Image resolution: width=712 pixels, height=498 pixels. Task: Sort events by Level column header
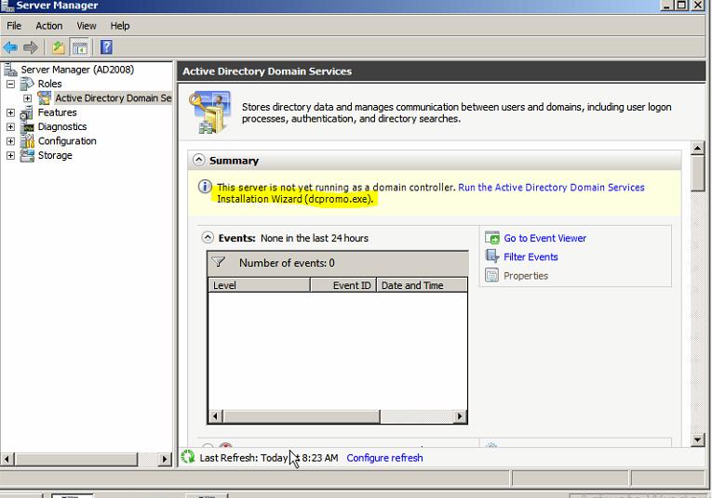[259, 285]
